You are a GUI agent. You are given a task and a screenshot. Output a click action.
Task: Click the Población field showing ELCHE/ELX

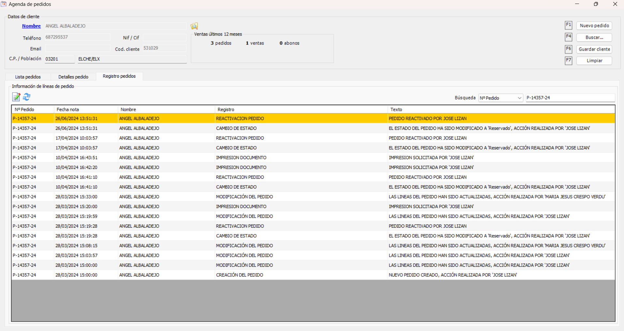tap(132, 59)
